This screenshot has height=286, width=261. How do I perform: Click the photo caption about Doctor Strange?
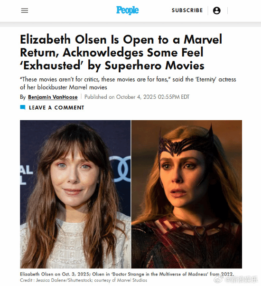(x=127, y=274)
